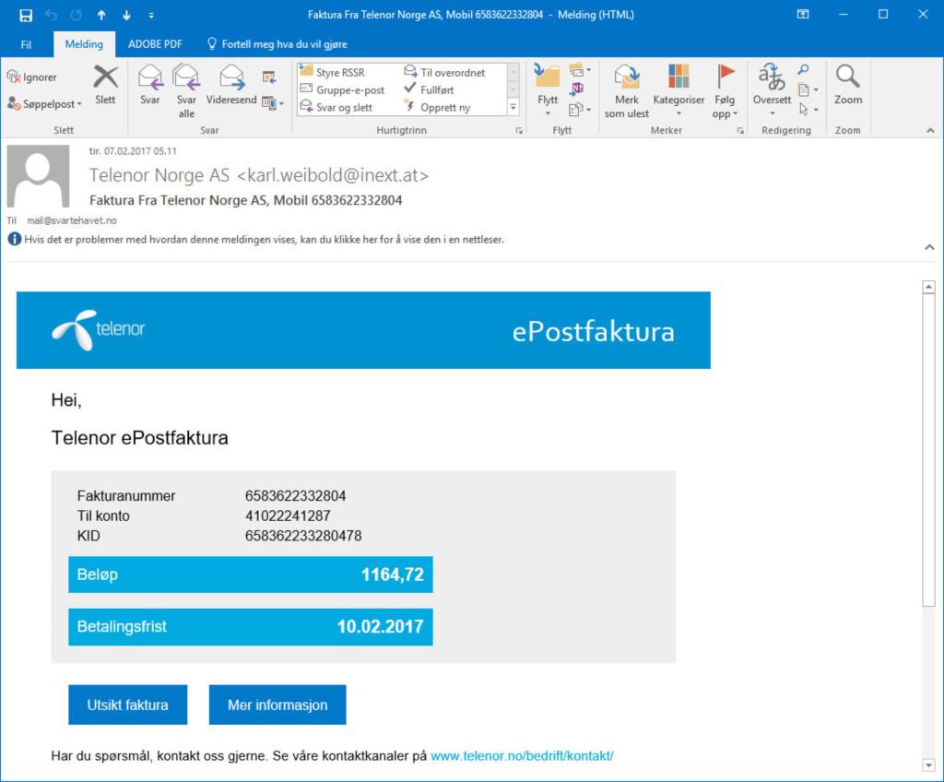Open the Søppelpost dropdown
944x782 pixels.
pyautogui.click(x=44, y=103)
